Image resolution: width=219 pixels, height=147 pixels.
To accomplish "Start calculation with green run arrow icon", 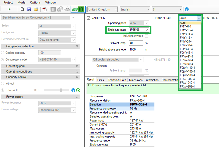I will click(x=9, y=9).
